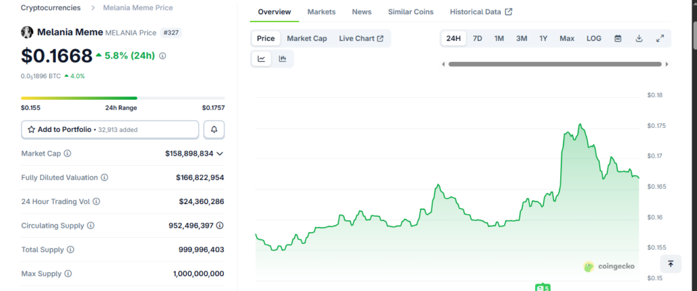697x291 pixels.
Task: Open the Markets tab
Action: coord(321,12)
